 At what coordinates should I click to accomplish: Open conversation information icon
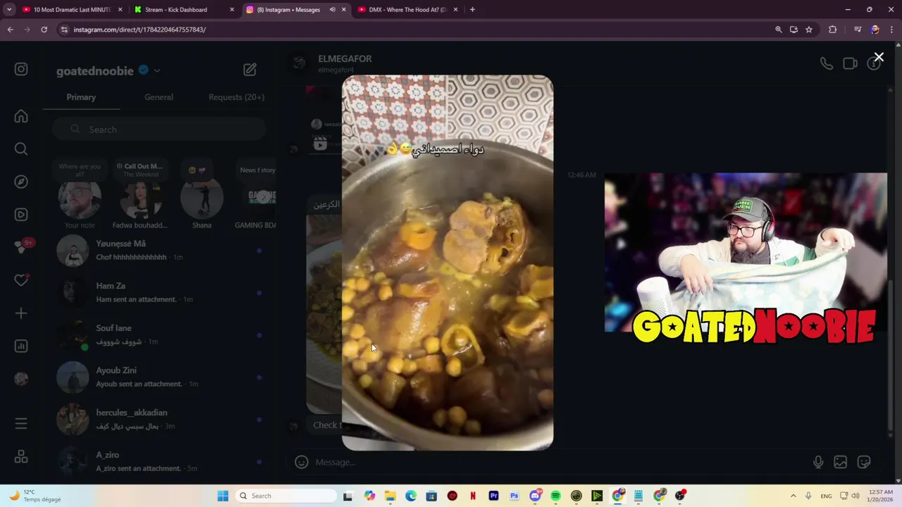[874, 63]
